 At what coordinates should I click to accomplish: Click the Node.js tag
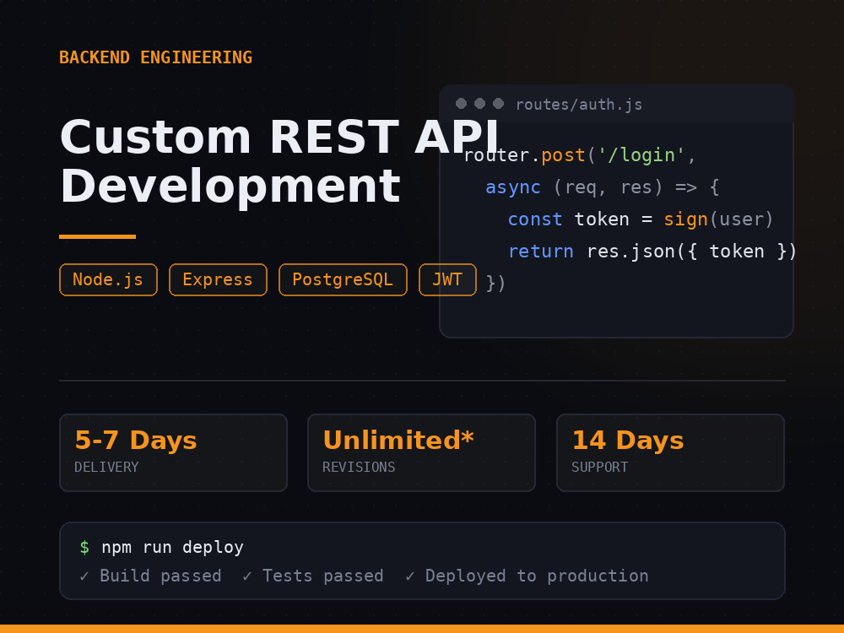coord(108,280)
